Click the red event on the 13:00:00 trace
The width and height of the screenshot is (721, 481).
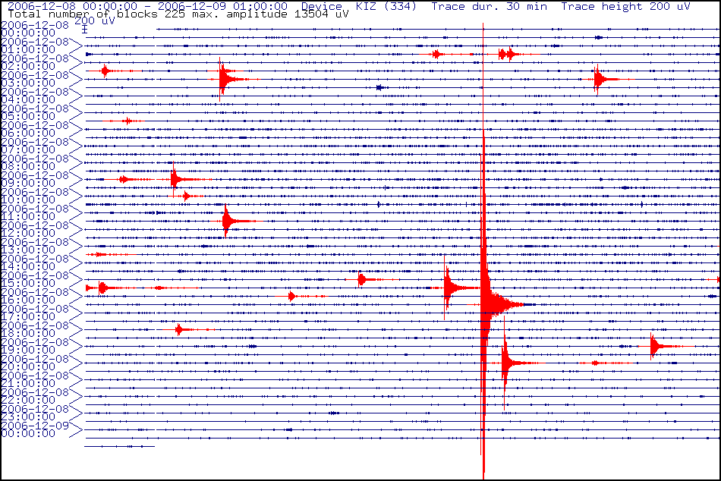96,254
